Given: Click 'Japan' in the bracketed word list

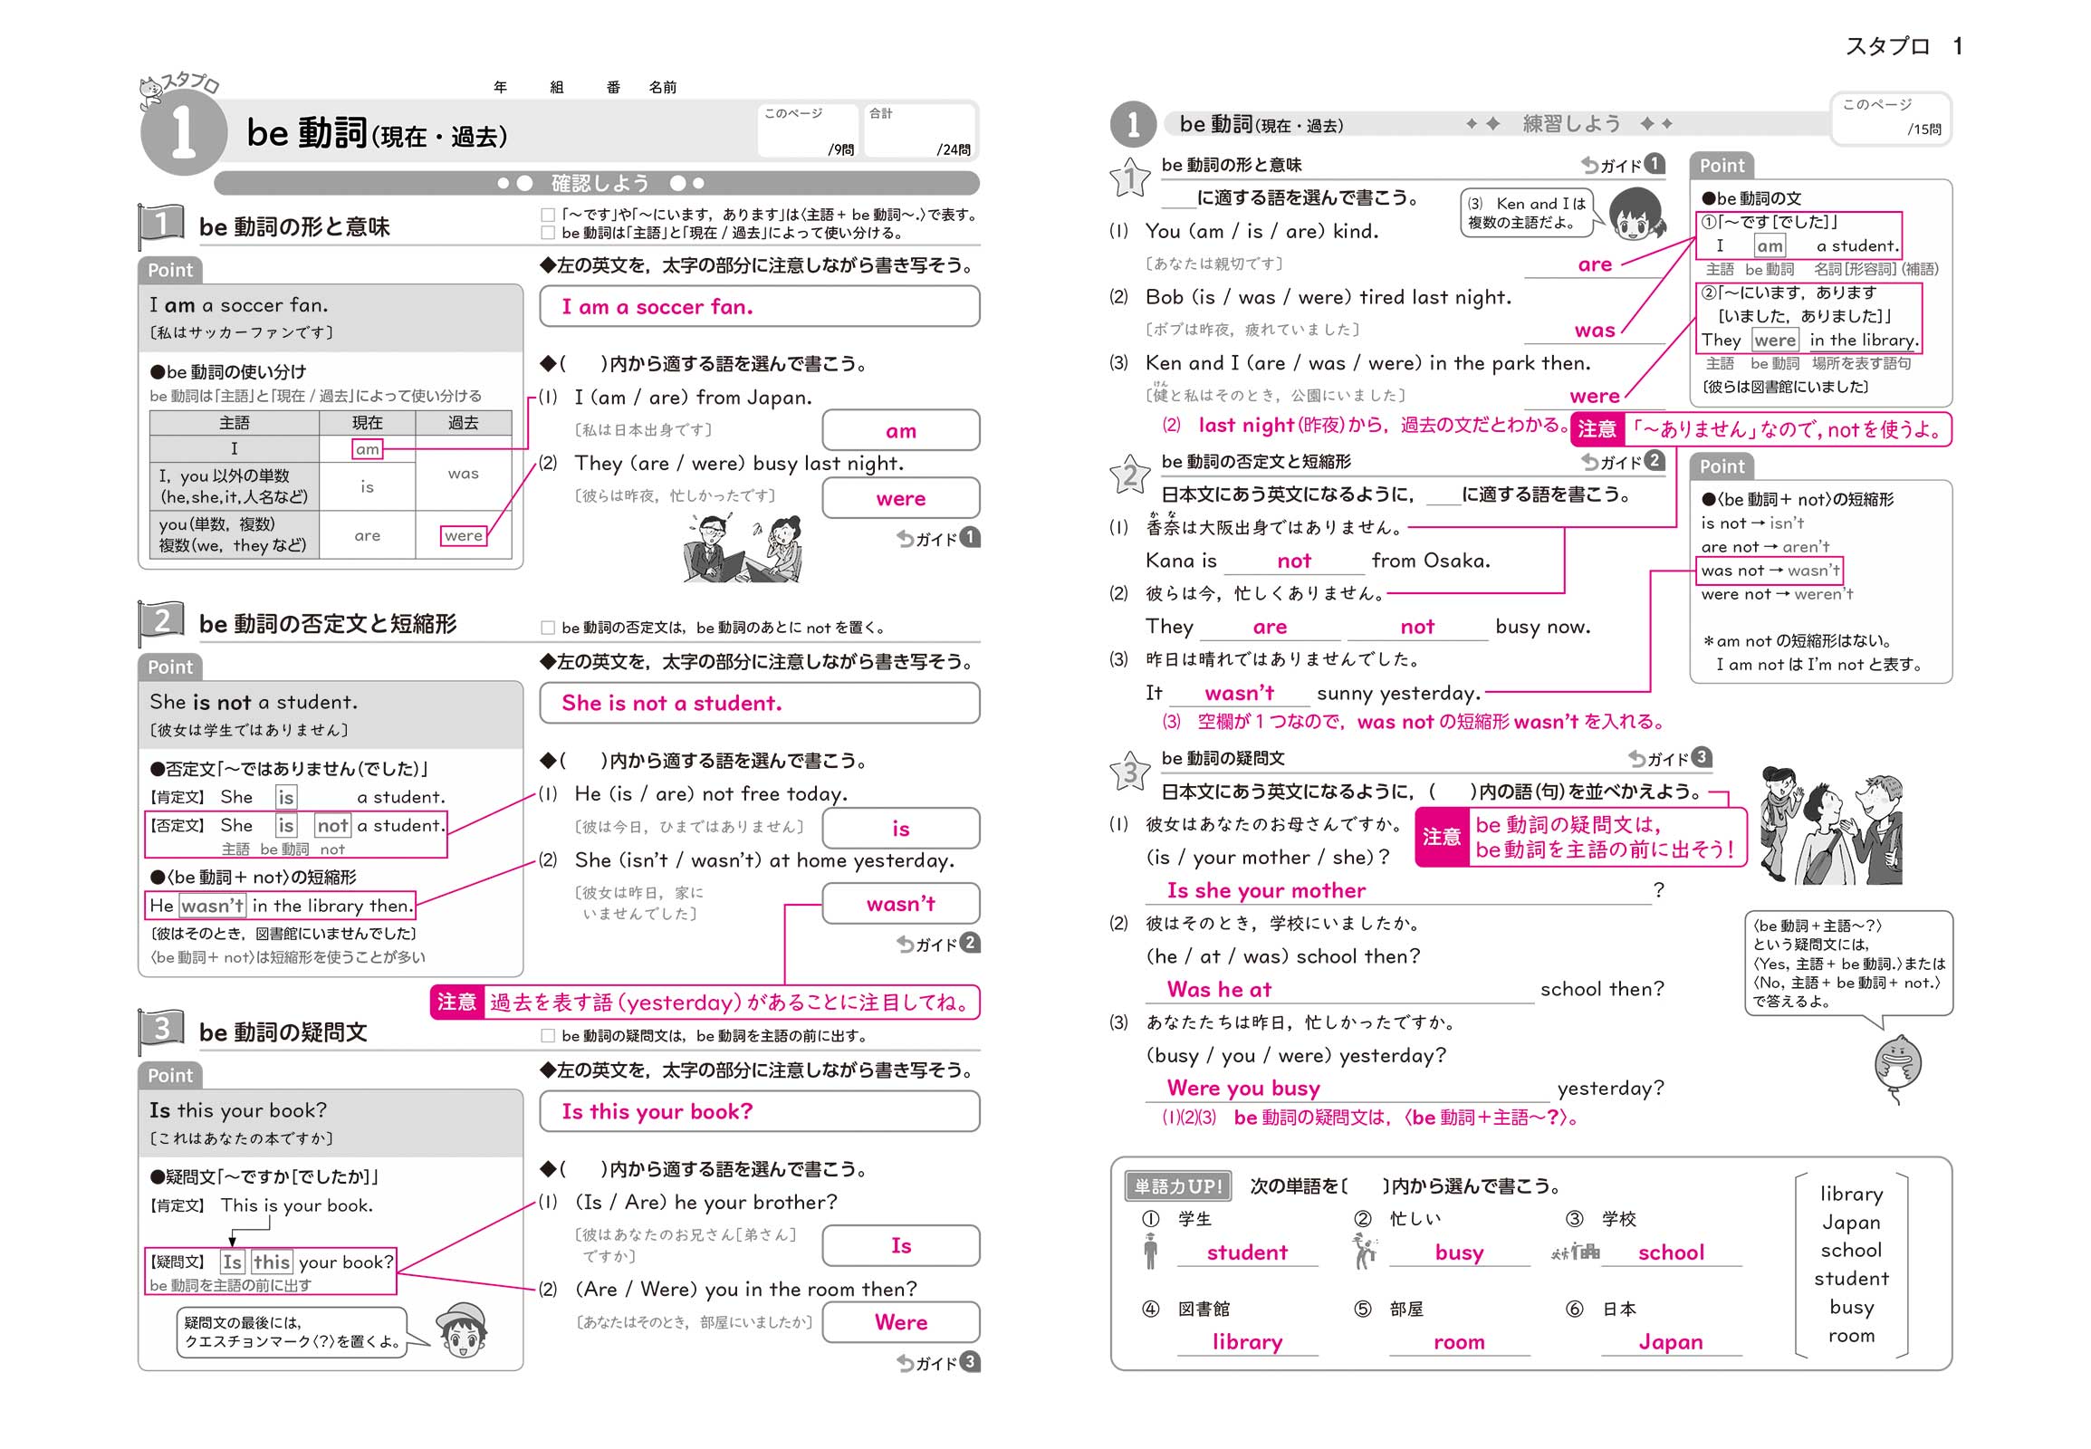Looking at the screenshot, I should (1851, 1222).
